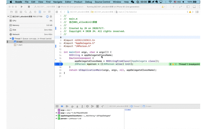Open the Find navigator magnifier icon
The height and width of the screenshot is (129, 207).
(26, 12)
